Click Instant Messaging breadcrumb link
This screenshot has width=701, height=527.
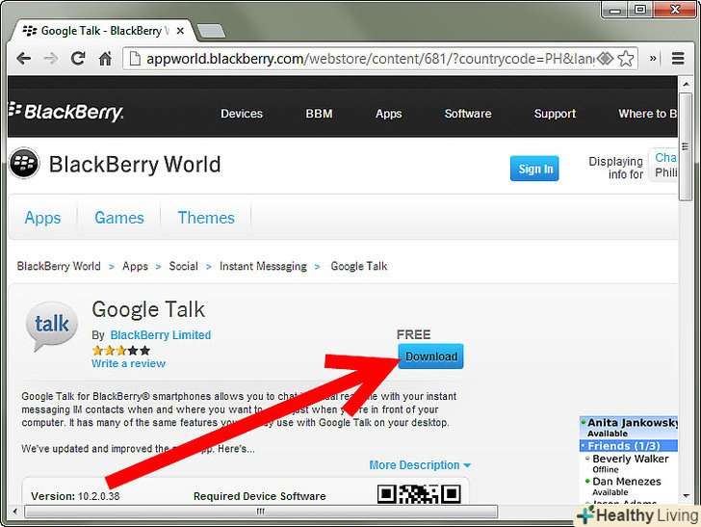(x=263, y=266)
